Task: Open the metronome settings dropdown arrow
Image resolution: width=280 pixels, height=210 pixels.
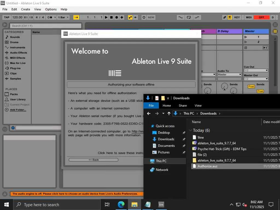Action: 55,17
